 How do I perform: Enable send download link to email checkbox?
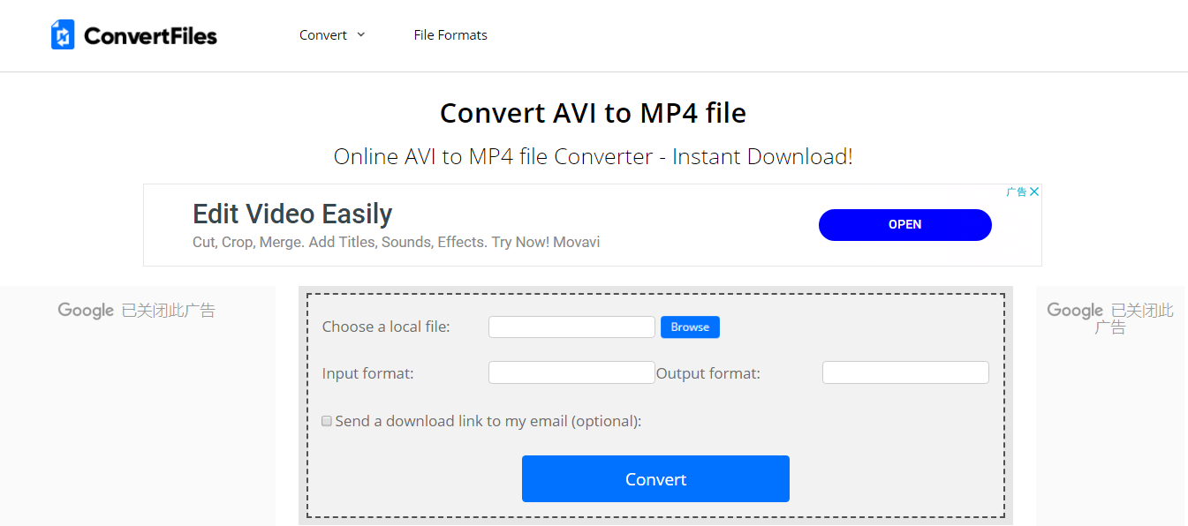327,421
